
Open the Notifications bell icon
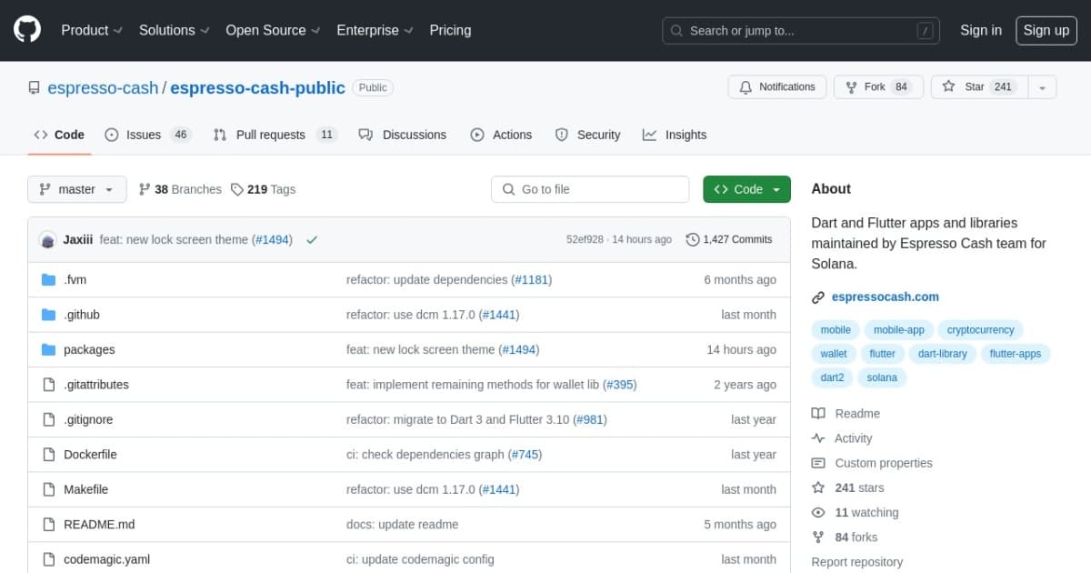(x=746, y=87)
